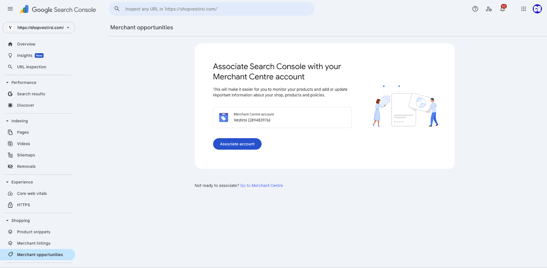
Task: Click the account profile avatar
Action: (537, 9)
